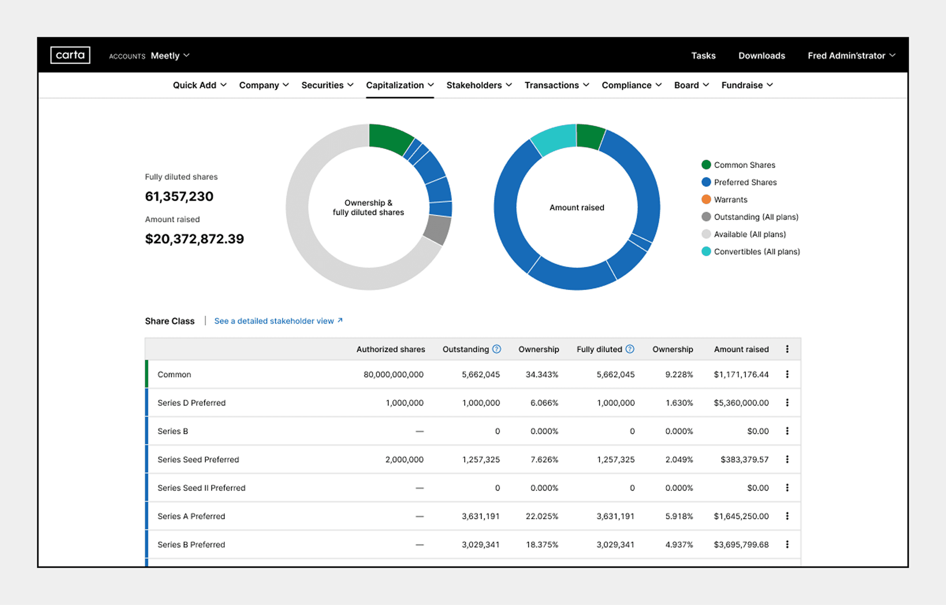The image size is (946, 605).
Task: Open Series B Preferred row options
Action: tap(787, 545)
